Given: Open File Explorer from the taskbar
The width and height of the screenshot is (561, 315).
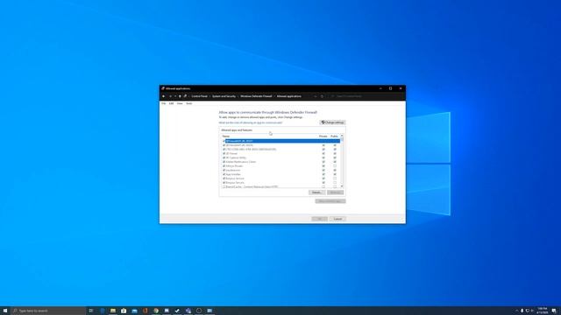Looking at the screenshot, I should pyautogui.click(x=113, y=311).
